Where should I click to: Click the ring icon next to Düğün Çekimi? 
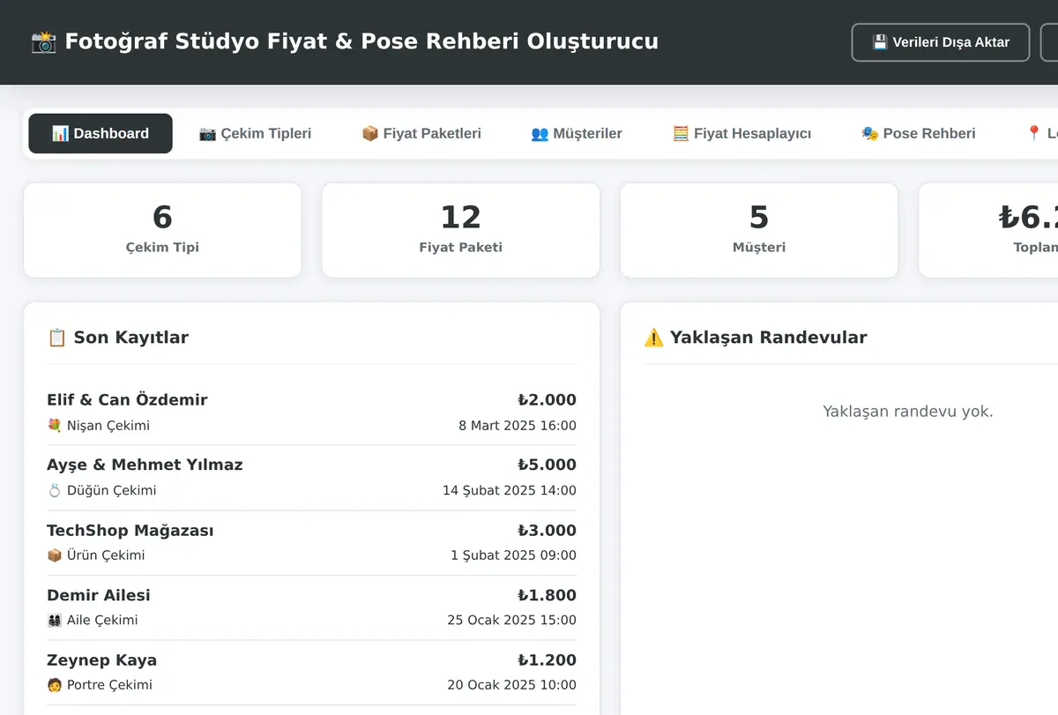click(x=55, y=491)
